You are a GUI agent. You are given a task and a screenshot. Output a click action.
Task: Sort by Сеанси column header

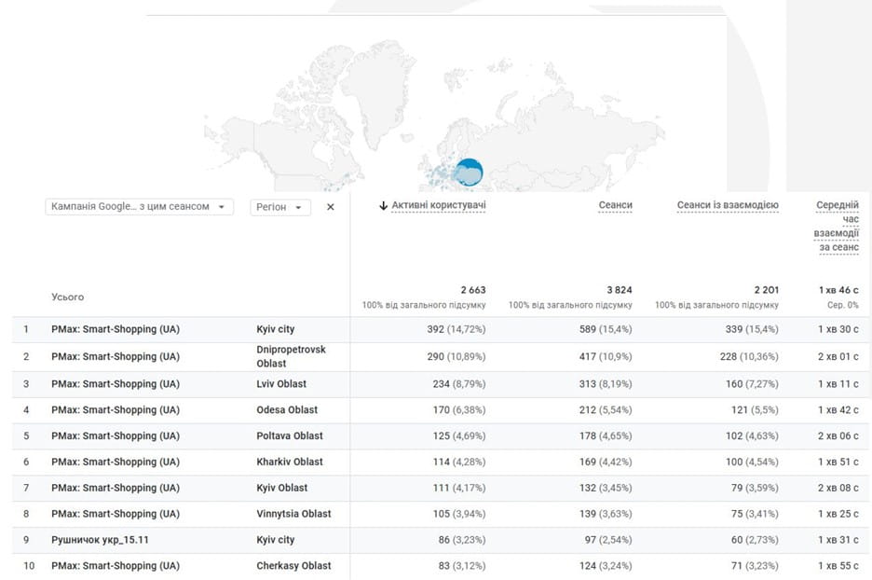click(x=615, y=205)
